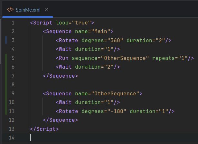Click line number 5 in the gutter
The image size is (198, 144).
tap(13, 58)
